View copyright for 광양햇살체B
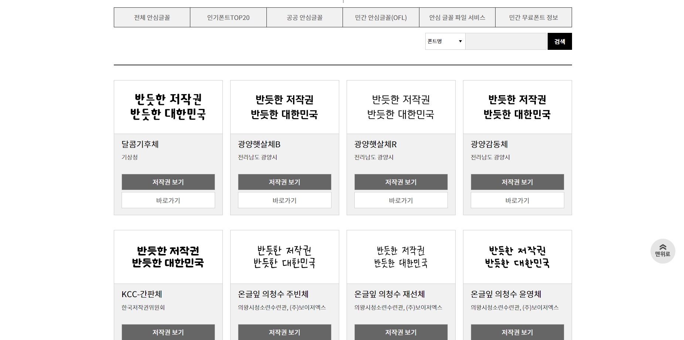This screenshot has width=684, height=340. (x=285, y=182)
